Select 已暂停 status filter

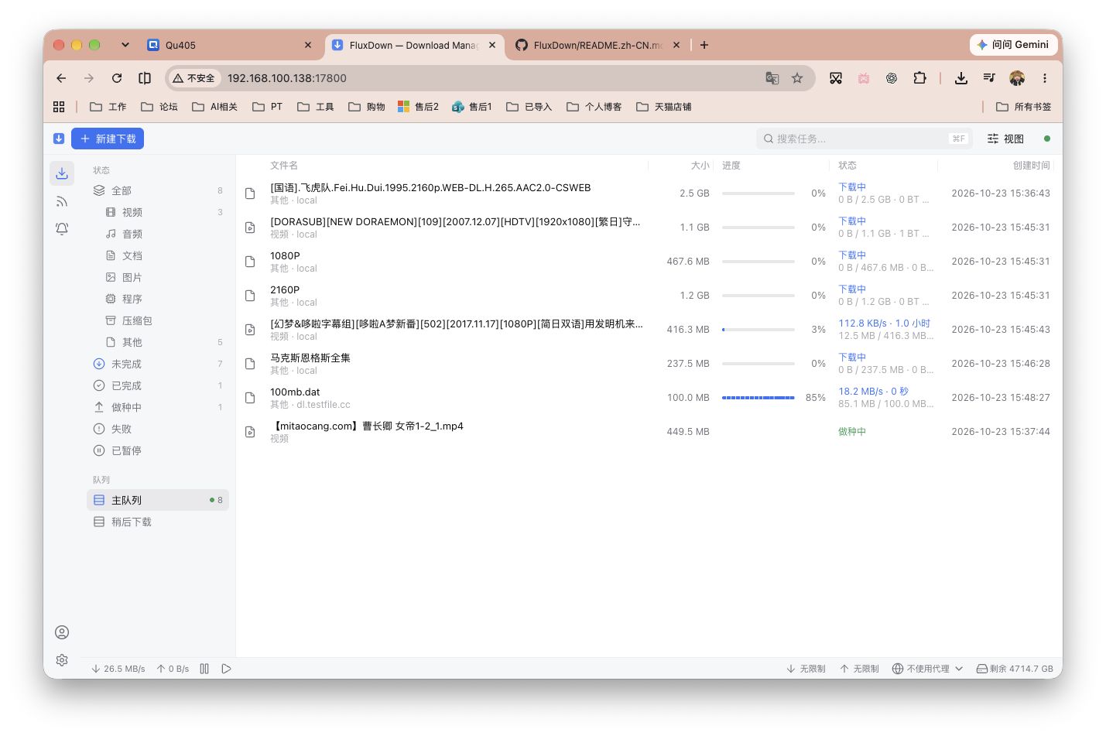pos(158,450)
